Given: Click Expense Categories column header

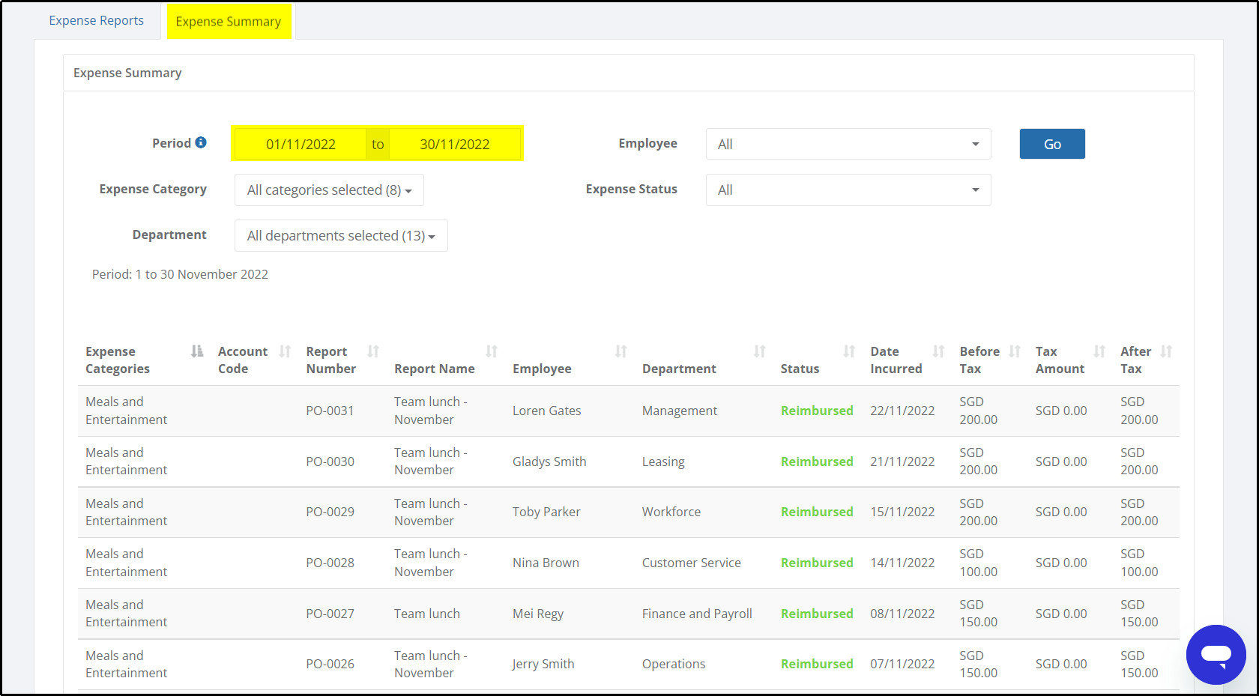Looking at the screenshot, I should 118,360.
